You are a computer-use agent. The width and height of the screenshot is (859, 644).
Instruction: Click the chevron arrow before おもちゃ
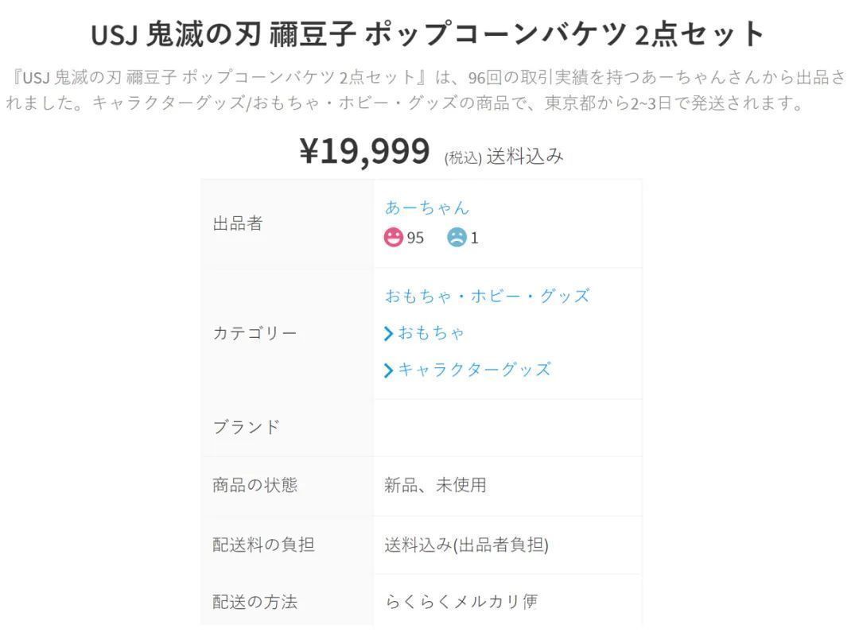click(x=388, y=333)
